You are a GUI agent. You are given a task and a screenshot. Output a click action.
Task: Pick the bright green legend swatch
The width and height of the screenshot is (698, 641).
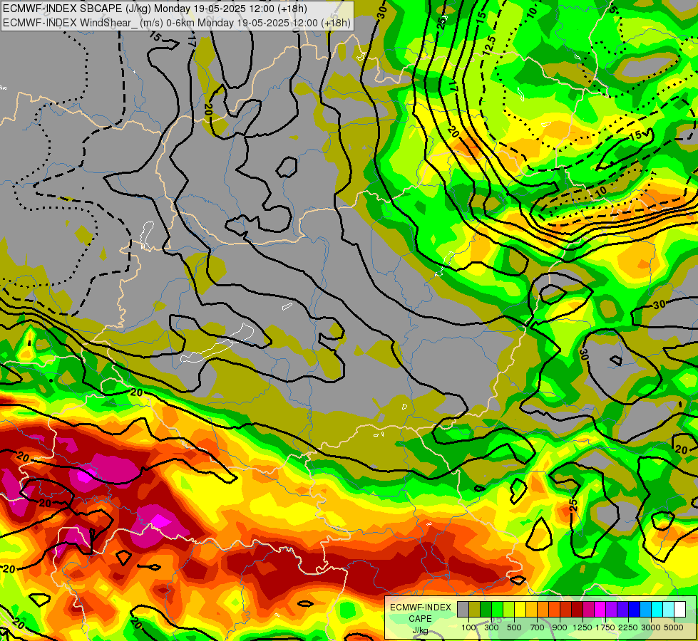point(497,609)
